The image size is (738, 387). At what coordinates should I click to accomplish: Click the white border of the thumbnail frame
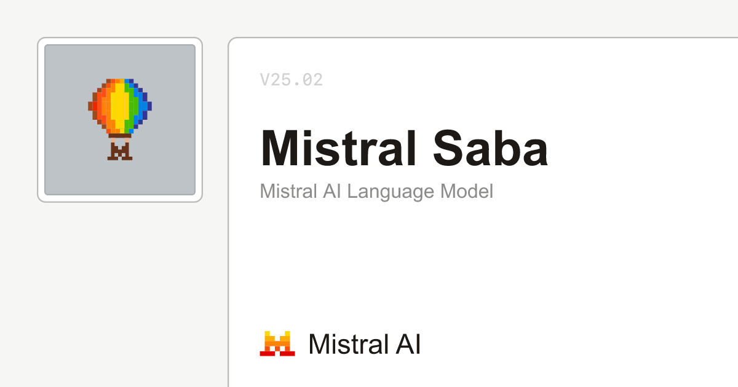pos(41,120)
